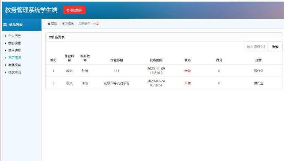Screen dimensions: 284x161
Task: Open 学习情况 breadcrumb link
Action: tap(68, 24)
